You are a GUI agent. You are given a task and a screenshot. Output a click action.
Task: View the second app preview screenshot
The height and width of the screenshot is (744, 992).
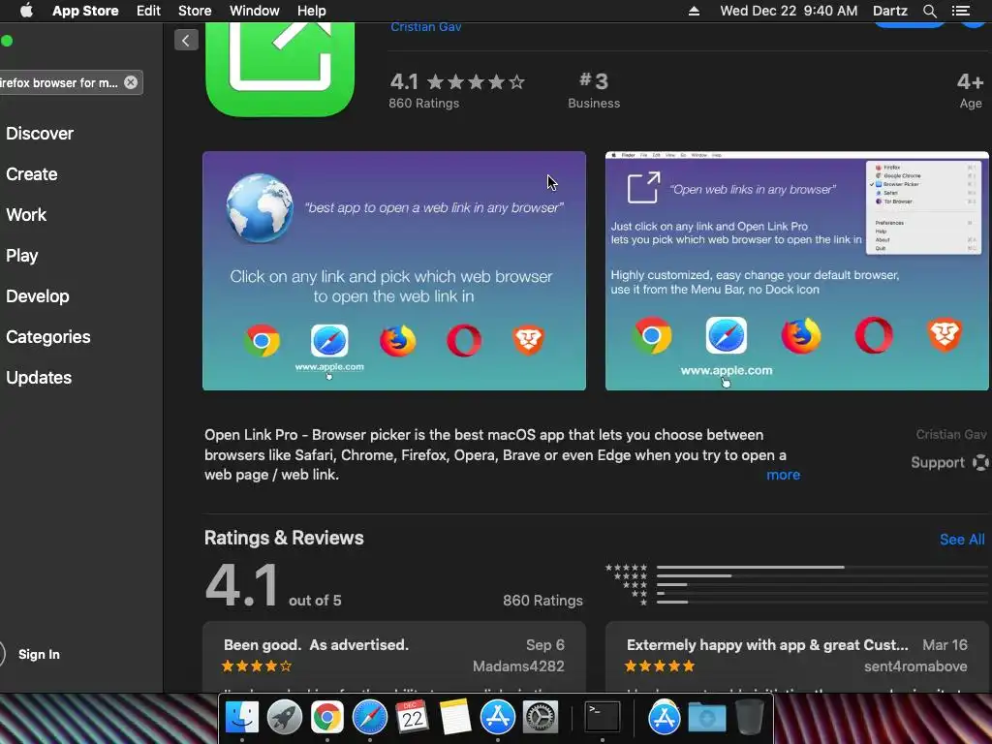(797, 271)
